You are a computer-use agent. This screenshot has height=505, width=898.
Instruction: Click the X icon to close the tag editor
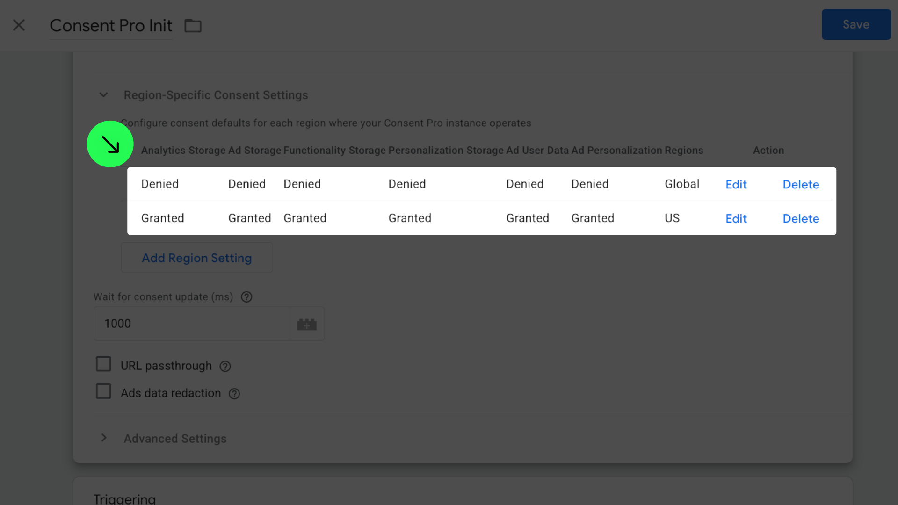(x=19, y=25)
